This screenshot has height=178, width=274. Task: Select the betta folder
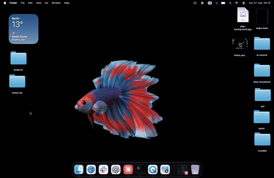(261, 117)
